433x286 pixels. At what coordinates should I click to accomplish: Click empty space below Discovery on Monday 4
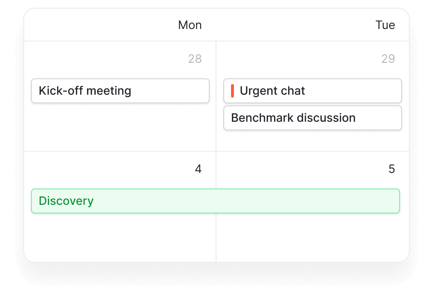(x=120, y=237)
